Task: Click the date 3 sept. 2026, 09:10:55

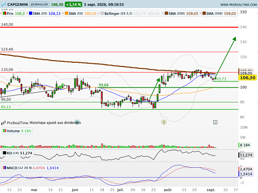Action: click(104, 5)
